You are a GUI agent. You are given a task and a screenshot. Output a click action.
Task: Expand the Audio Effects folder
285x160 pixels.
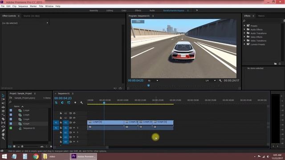click(244, 29)
